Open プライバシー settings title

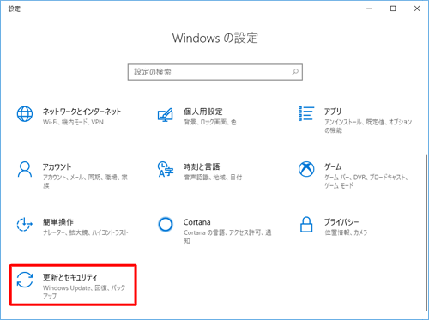pos(341,222)
